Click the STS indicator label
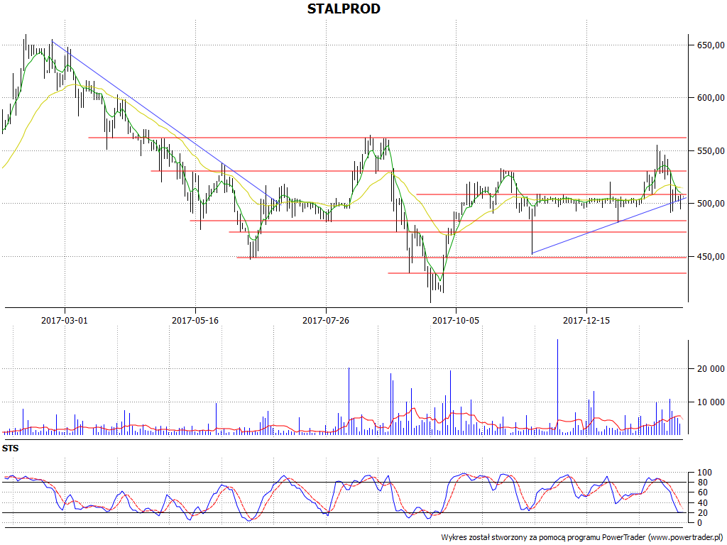The image size is (727, 545). click(10, 448)
